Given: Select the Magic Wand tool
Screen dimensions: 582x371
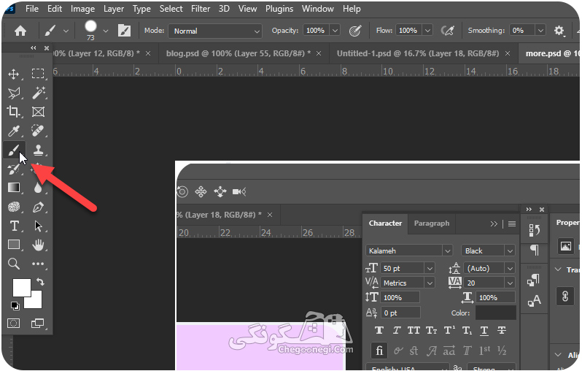Looking at the screenshot, I should click(38, 93).
